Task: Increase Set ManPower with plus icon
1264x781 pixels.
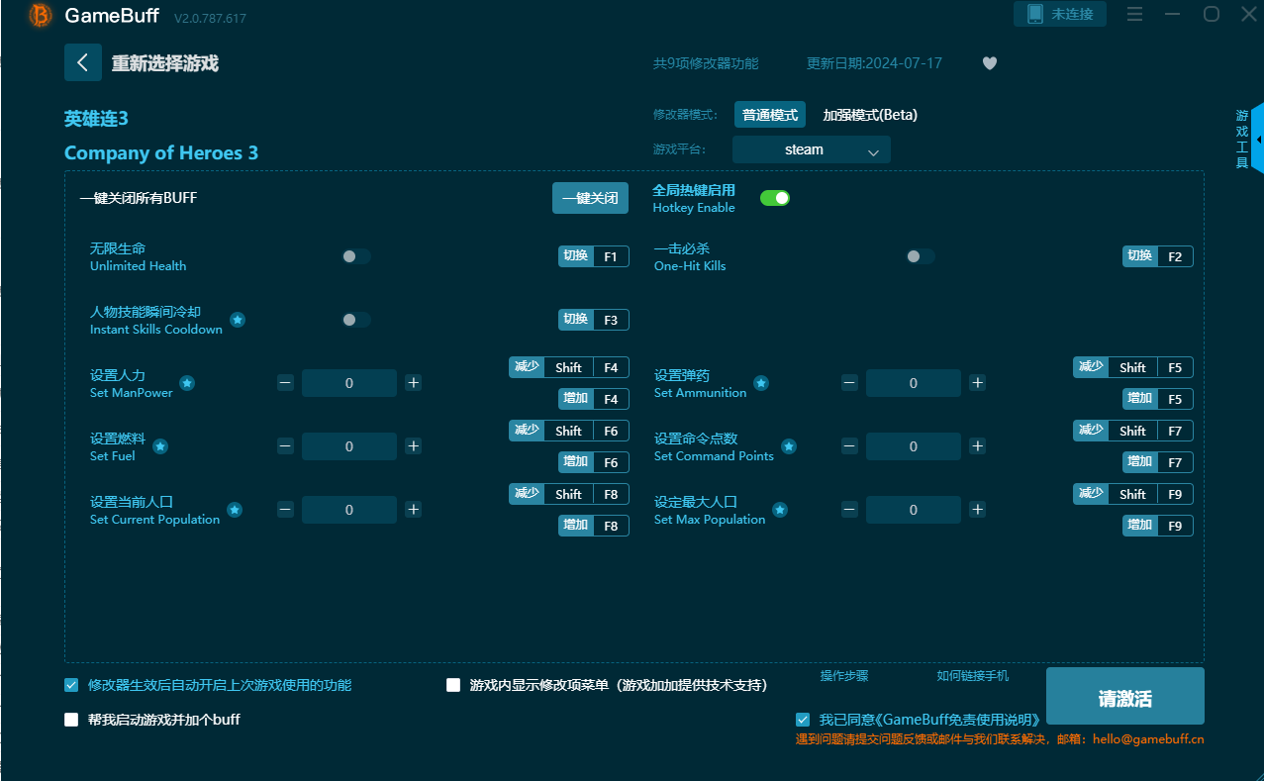Action: (x=414, y=383)
